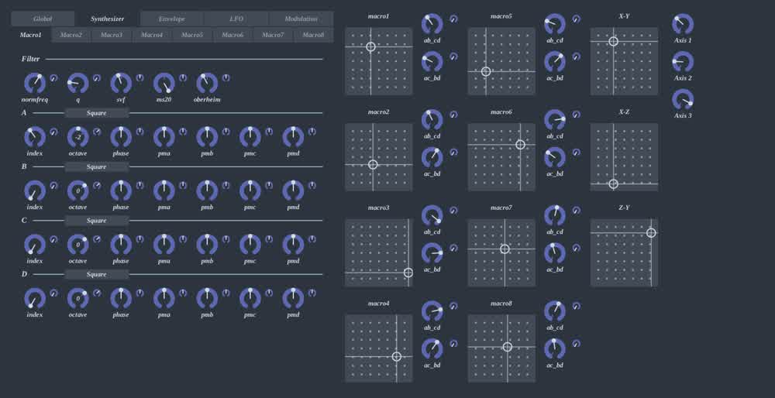The image size is (775, 398).
Task: Select the Macro5 sub-tab
Action: 192,35
